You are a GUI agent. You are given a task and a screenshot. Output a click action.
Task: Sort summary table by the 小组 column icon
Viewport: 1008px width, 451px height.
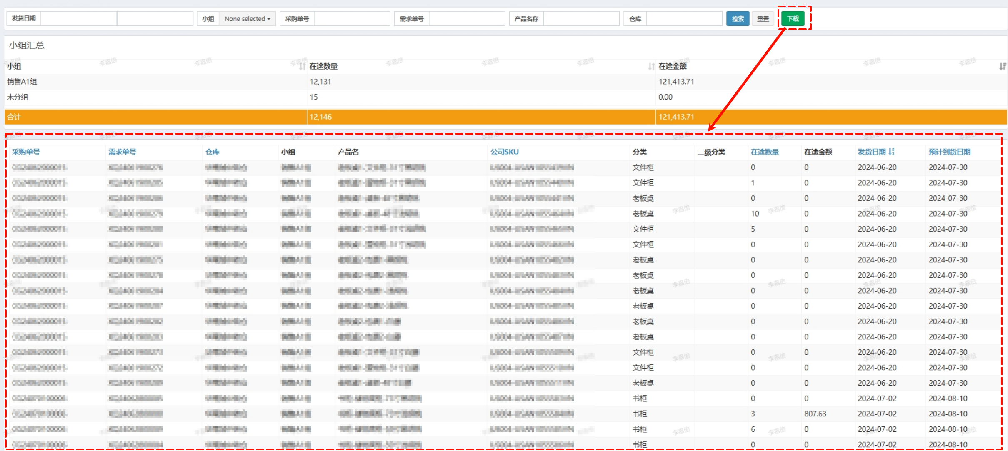click(303, 66)
